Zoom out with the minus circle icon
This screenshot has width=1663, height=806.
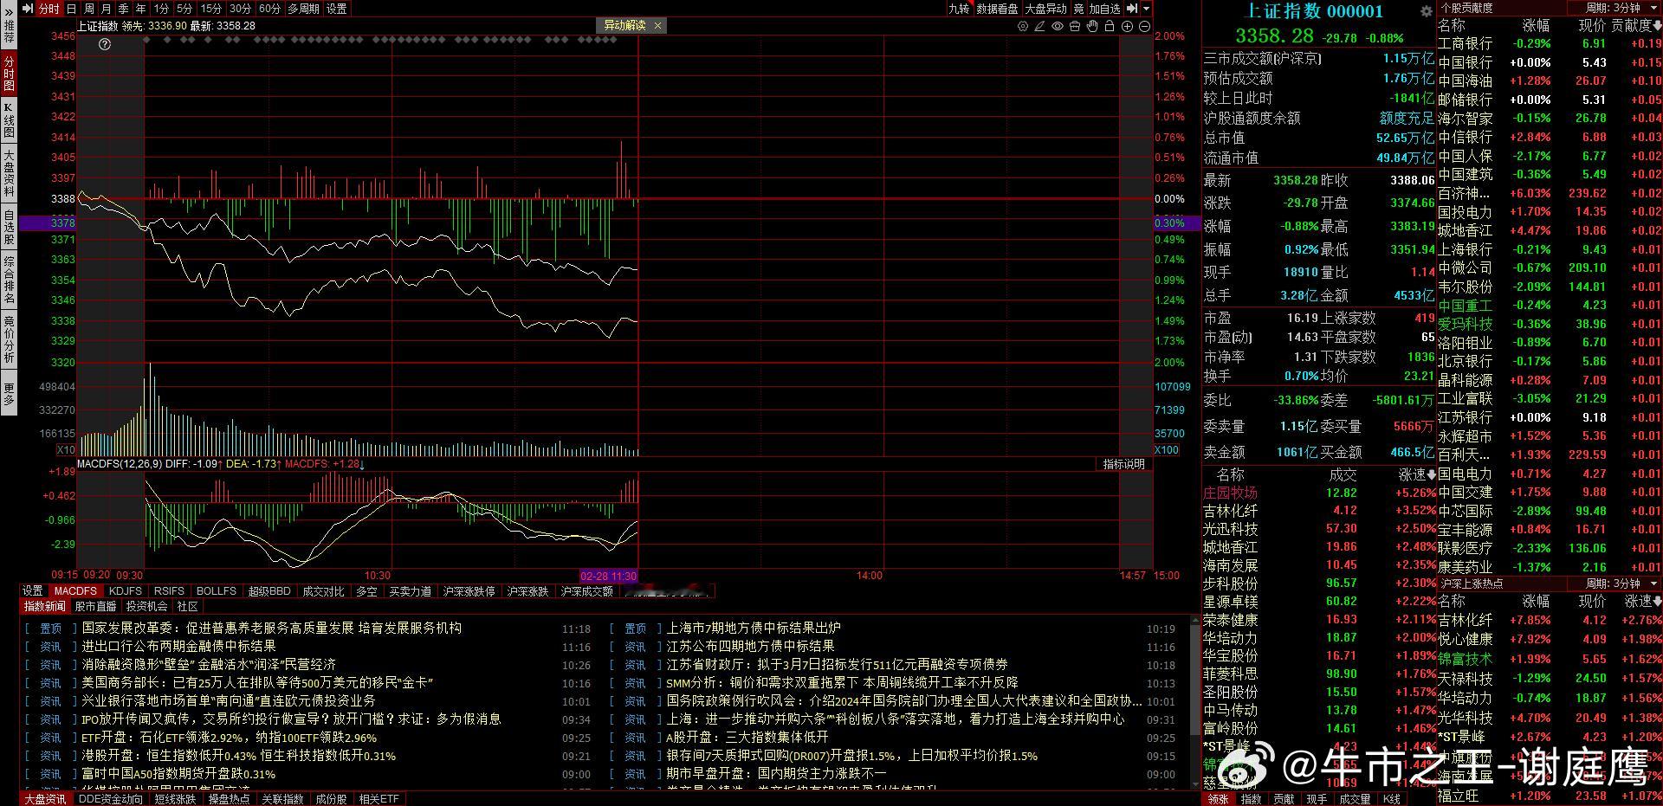pos(1144,26)
